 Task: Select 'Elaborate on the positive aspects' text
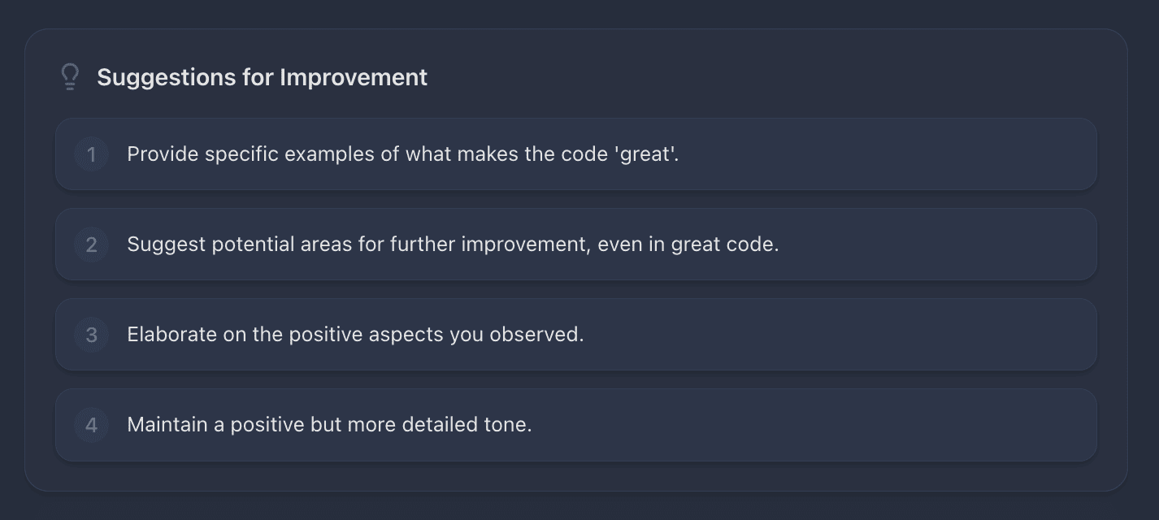pyautogui.click(x=355, y=335)
